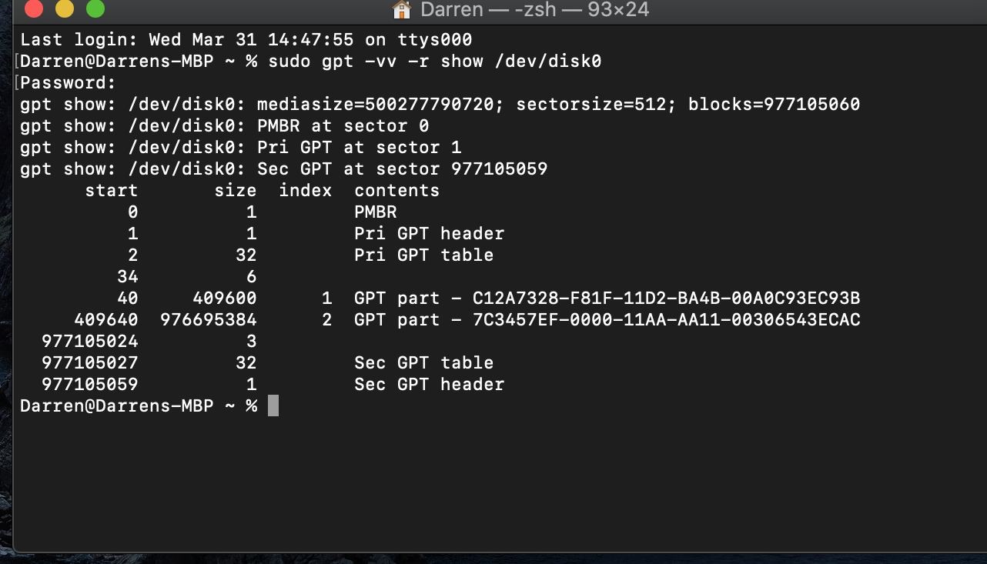987x564 pixels.
Task: Click the terminal cursor at the prompt
Action: 273,405
